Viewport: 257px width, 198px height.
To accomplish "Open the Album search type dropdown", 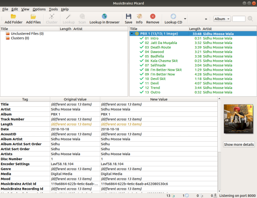I will (x=222, y=19).
